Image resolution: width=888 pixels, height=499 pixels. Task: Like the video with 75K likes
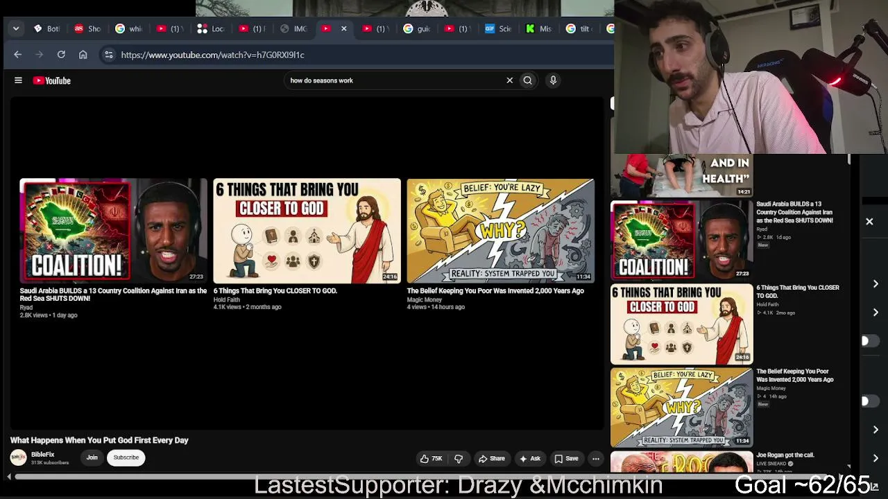(431, 458)
